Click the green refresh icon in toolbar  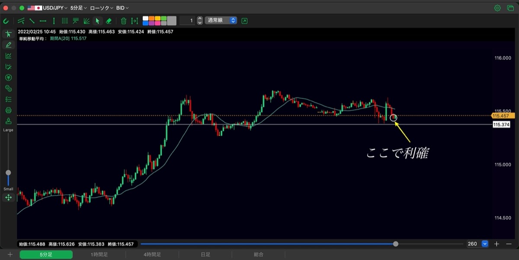point(6,21)
